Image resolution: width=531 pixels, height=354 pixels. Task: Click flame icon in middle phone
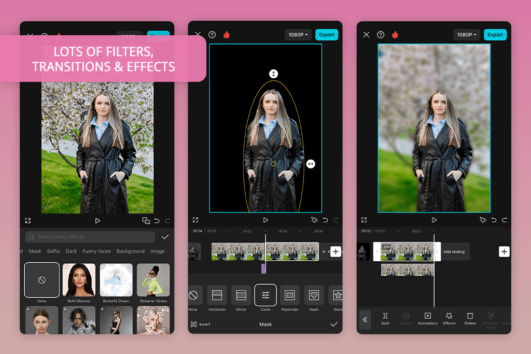click(x=227, y=35)
